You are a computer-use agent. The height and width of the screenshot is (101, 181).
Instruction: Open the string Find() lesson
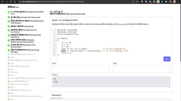point(14,72)
